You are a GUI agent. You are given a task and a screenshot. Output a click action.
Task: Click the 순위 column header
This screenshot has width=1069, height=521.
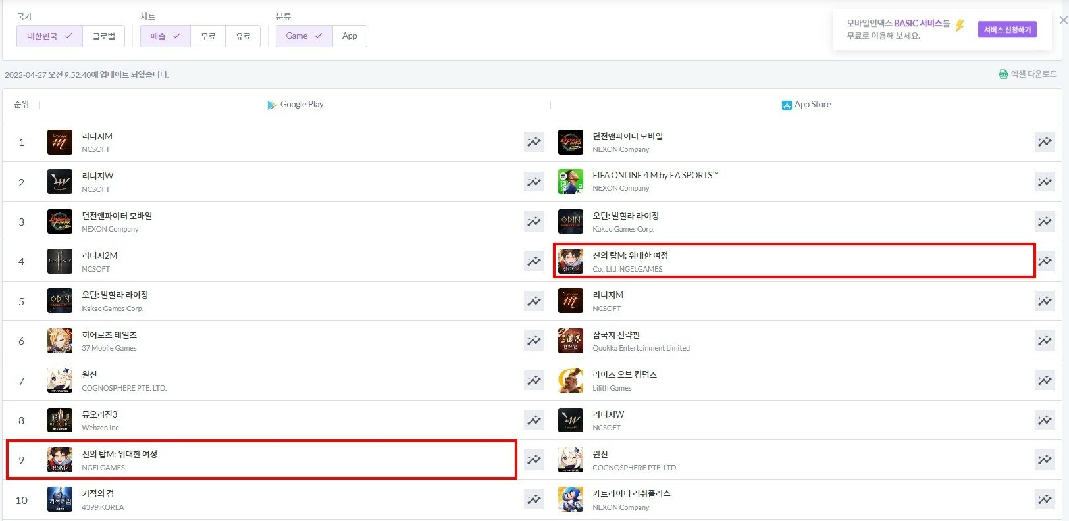point(21,104)
